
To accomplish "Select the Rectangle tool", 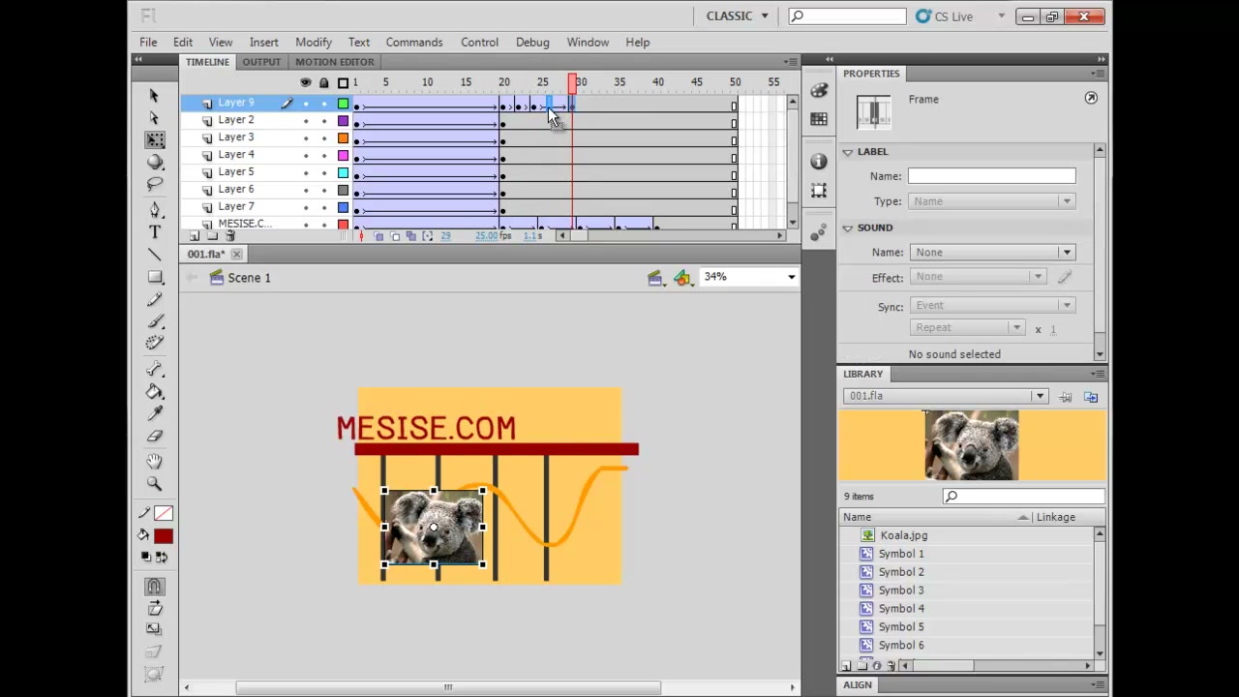I will [155, 277].
